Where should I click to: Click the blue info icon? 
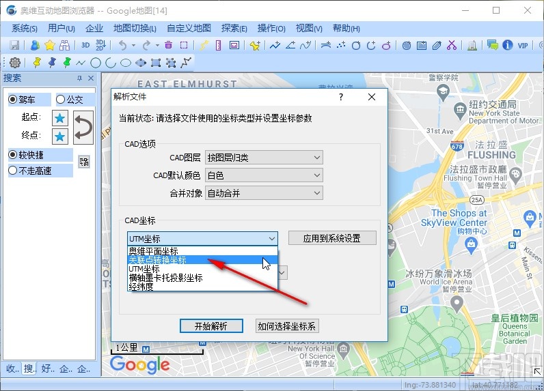click(508, 45)
